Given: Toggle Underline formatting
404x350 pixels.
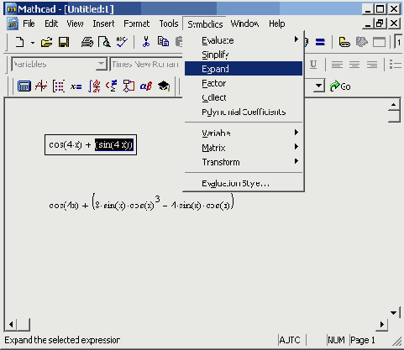Looking at the screenshot, I should click(313, 65).
